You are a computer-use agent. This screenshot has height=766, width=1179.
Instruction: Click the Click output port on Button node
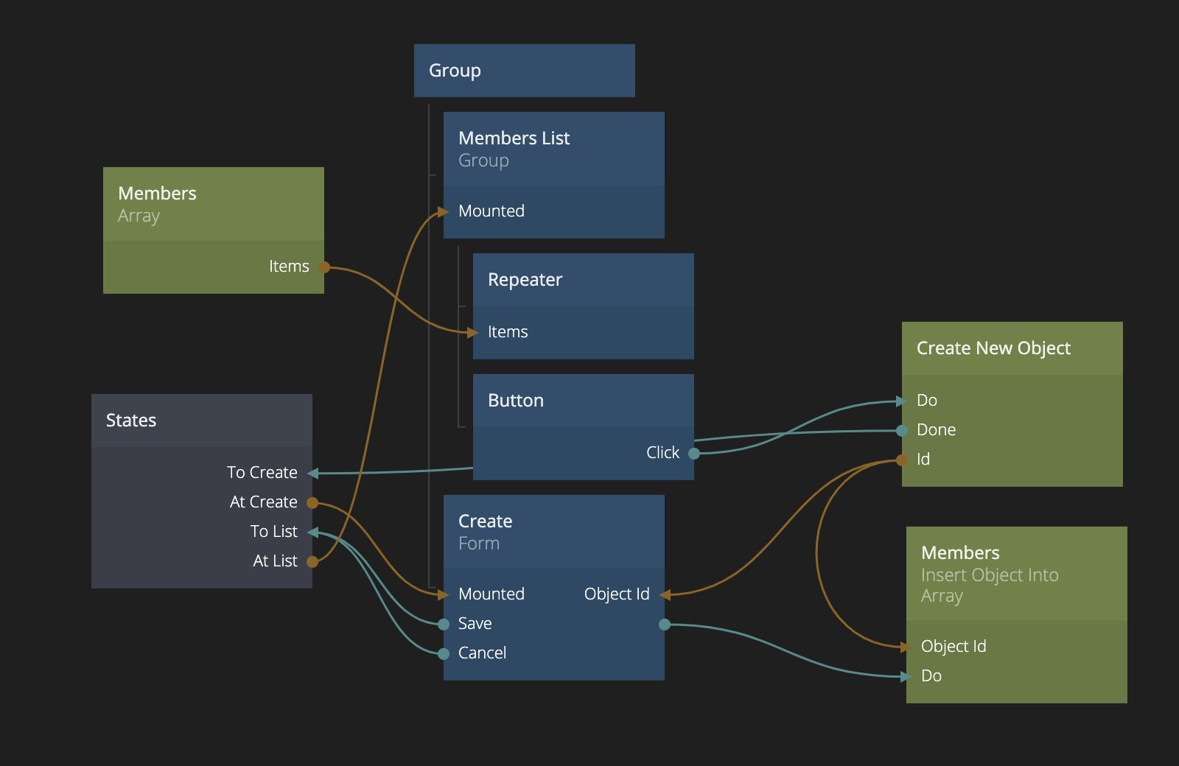click(x=693, y=454)
